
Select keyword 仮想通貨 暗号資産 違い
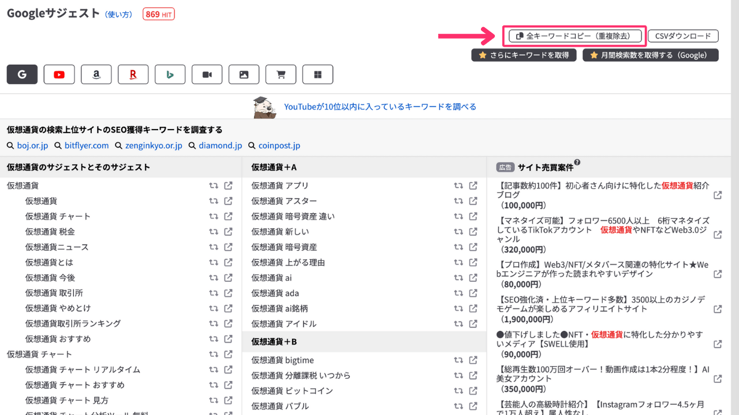click(293, 216)
